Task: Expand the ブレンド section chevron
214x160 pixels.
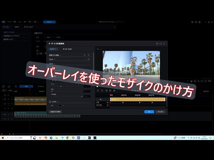Action: (x=55, y=59)
